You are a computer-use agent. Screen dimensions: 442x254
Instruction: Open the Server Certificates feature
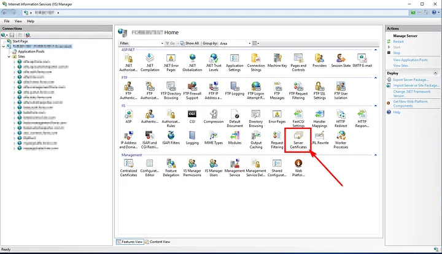click(298, 136)
